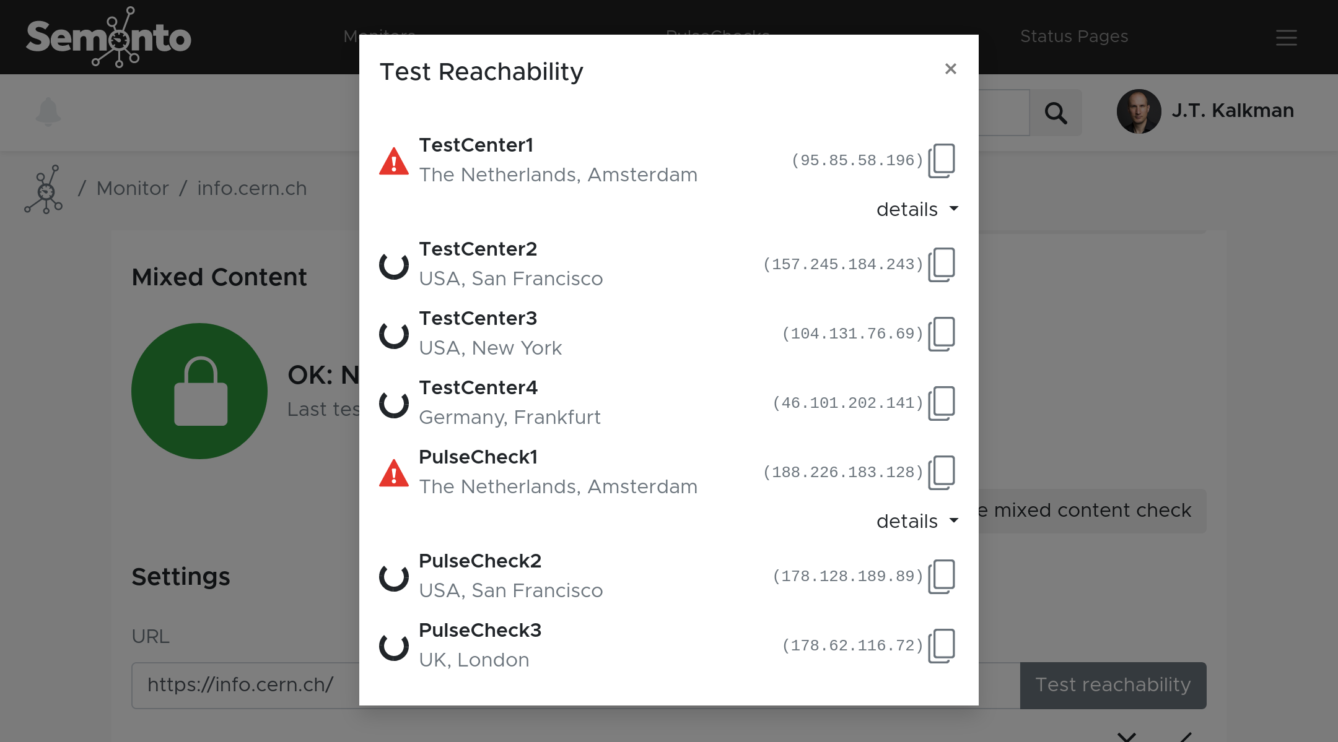This screenshot has width=1338, height=742.
Task: Copy the PulseCheck3 IP address
Action: click(942, 645)
